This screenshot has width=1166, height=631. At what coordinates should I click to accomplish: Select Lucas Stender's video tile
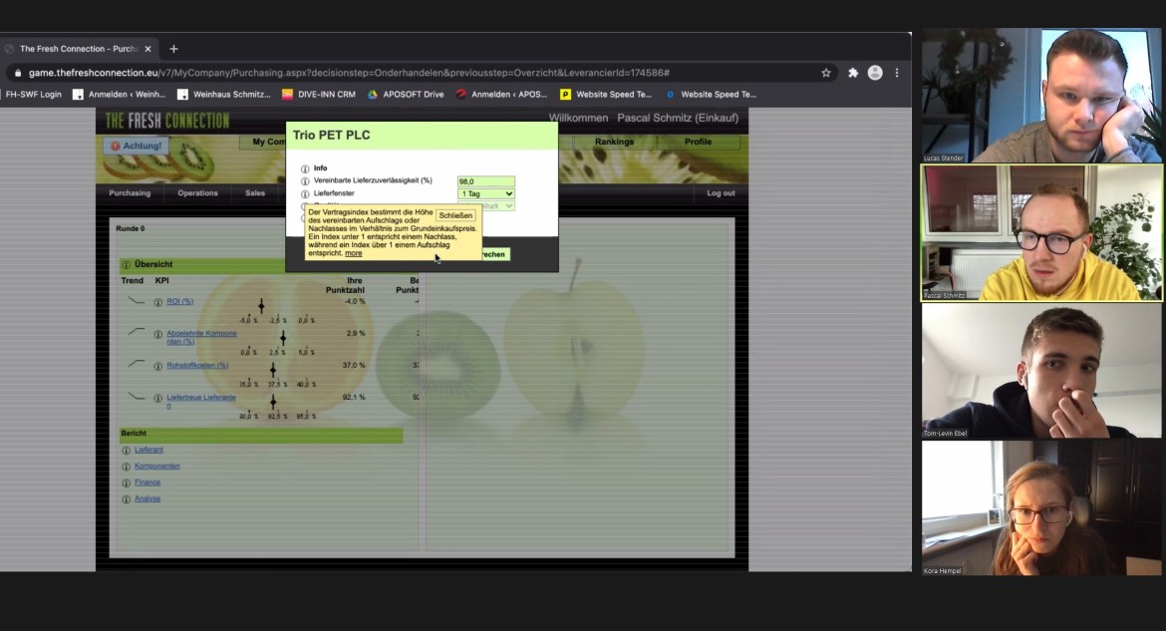click(x=1041, y=96)
